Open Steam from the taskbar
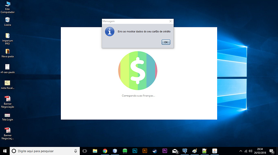The height and width of the screenshot is (155, 278). click(x=155, y=151)
